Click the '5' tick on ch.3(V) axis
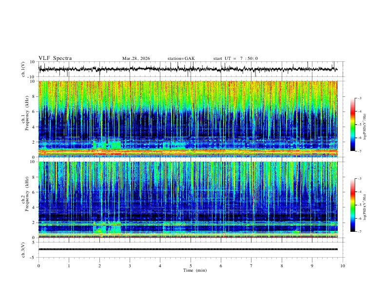 [34, 242]
